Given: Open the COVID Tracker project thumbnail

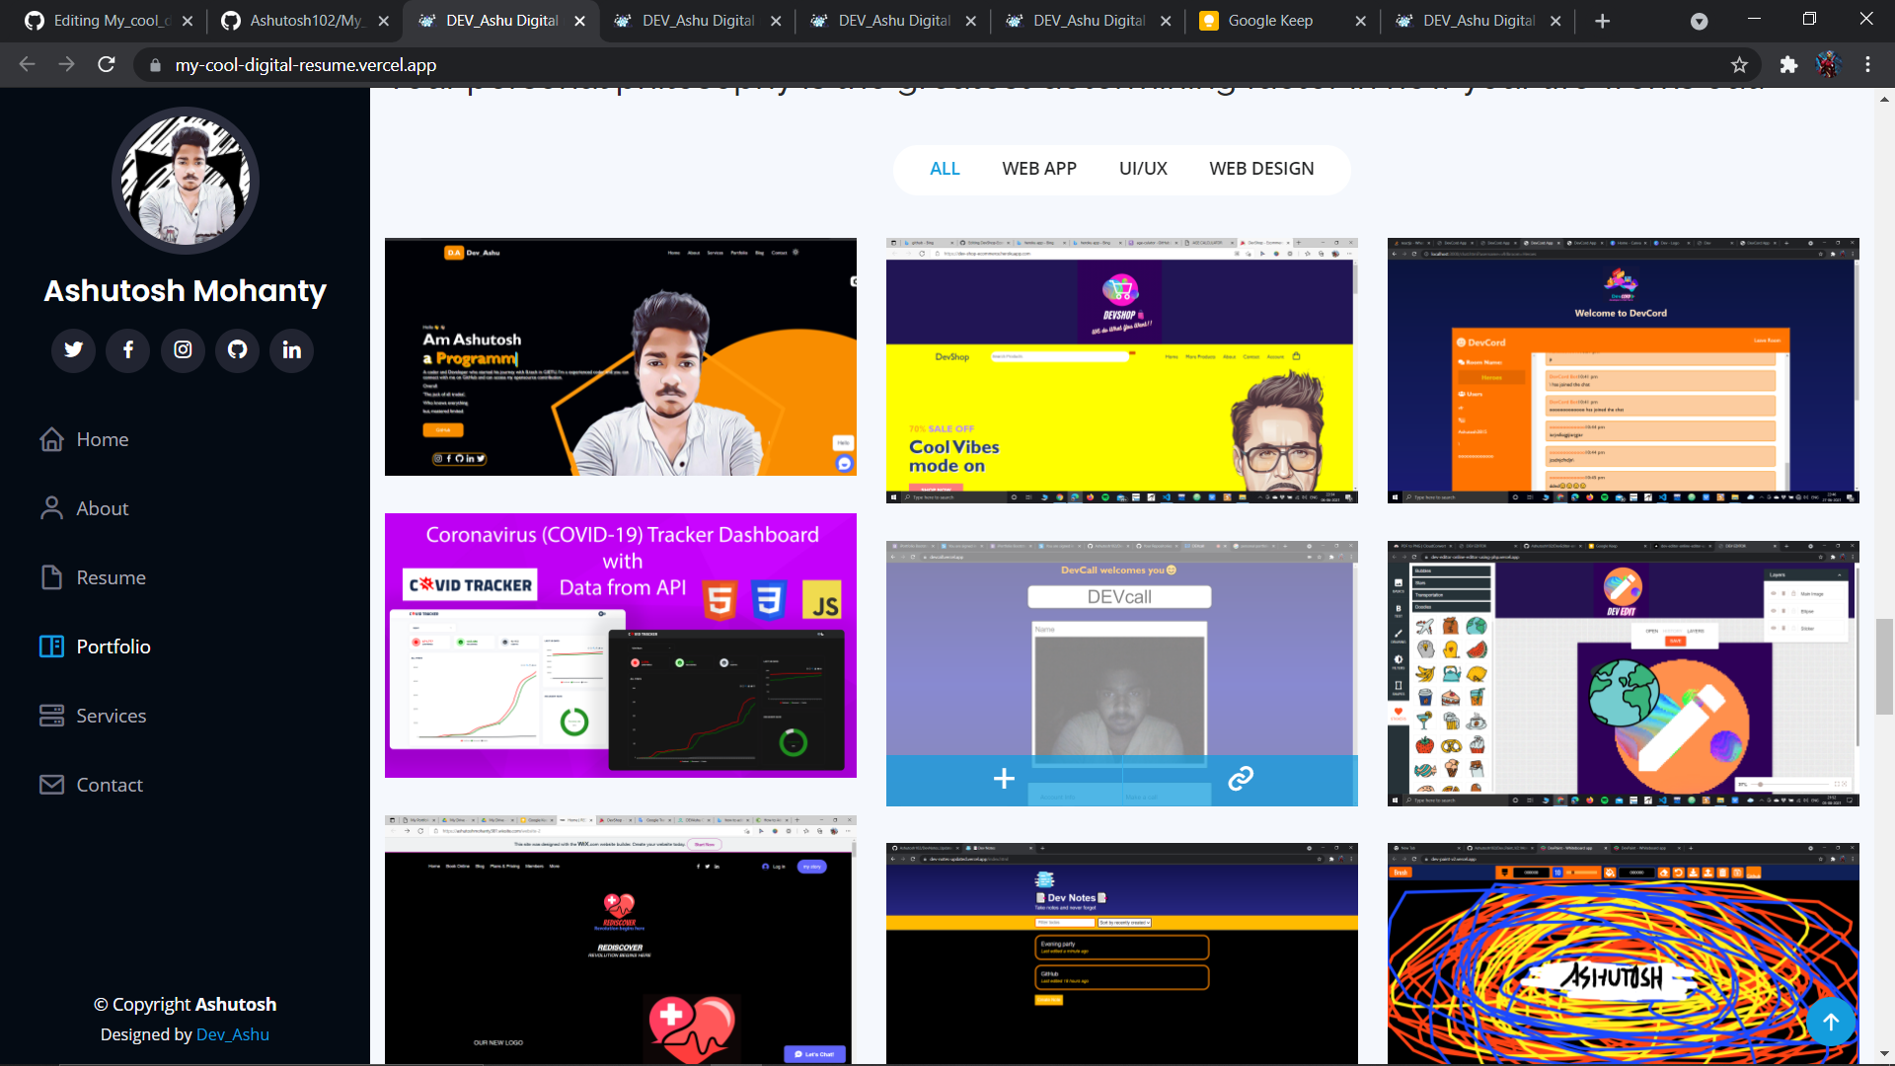Looking at the screenshot, I should 620,647.
